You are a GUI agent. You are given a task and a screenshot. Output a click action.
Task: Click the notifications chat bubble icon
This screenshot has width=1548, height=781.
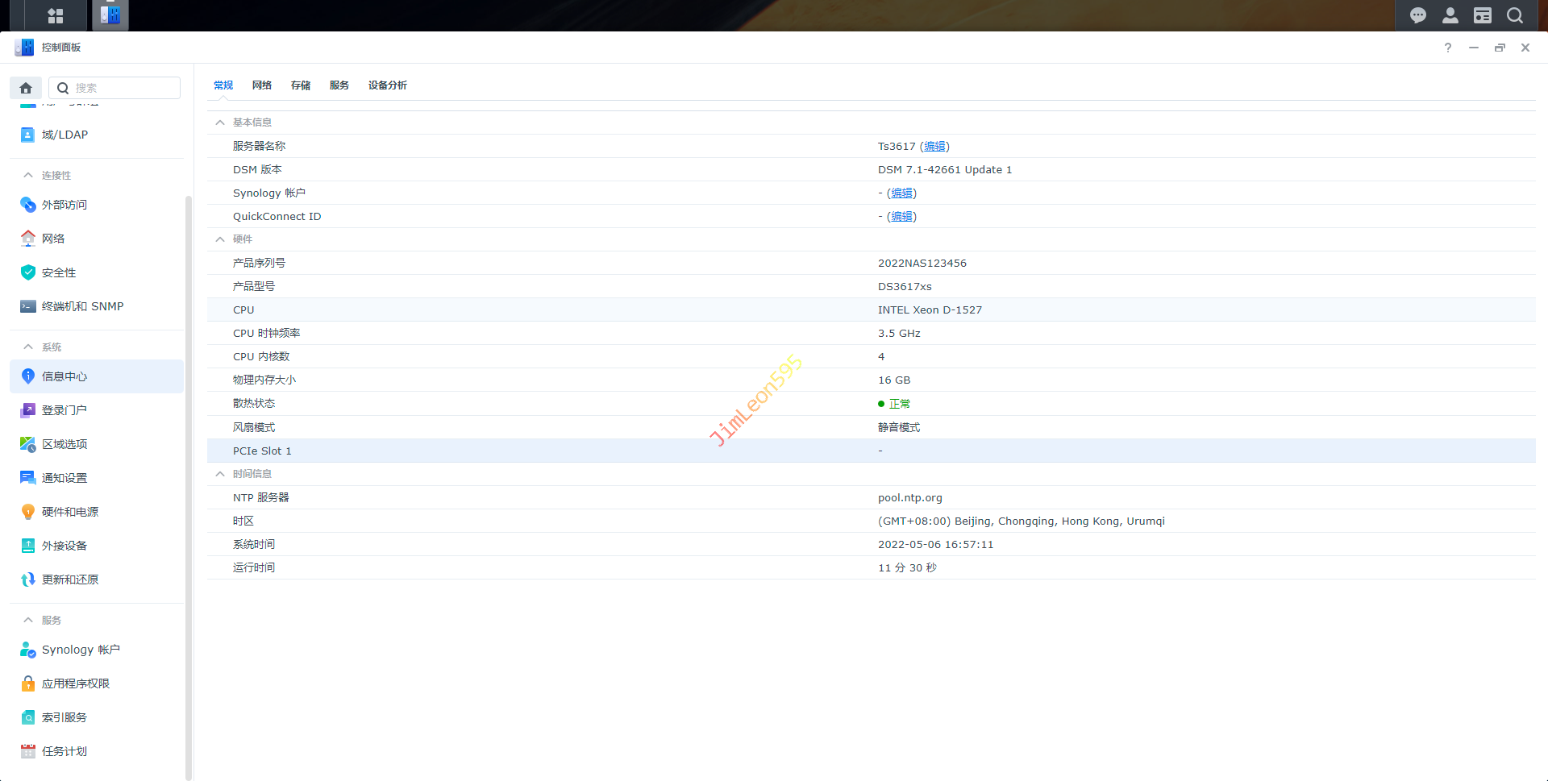coord(1417,15)
